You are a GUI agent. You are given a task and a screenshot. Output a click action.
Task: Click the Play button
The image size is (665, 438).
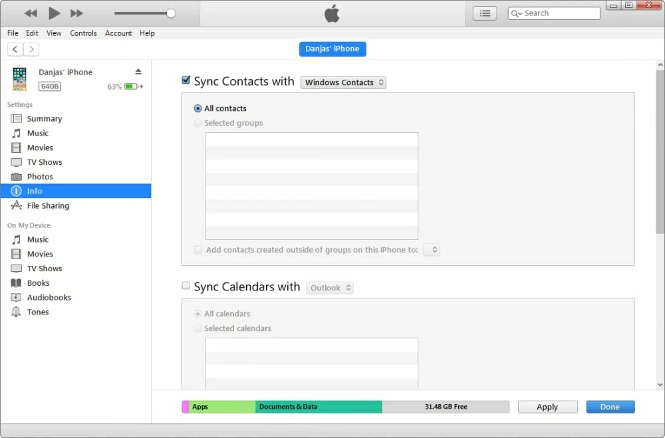pyautogui.click(x=55, y=13)
